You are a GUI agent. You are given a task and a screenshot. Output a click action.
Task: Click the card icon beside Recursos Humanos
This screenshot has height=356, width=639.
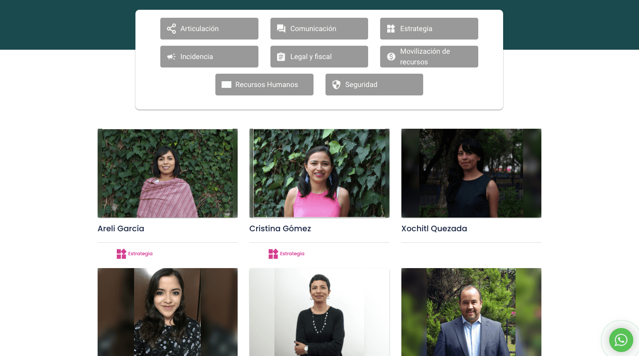(226, 85)
